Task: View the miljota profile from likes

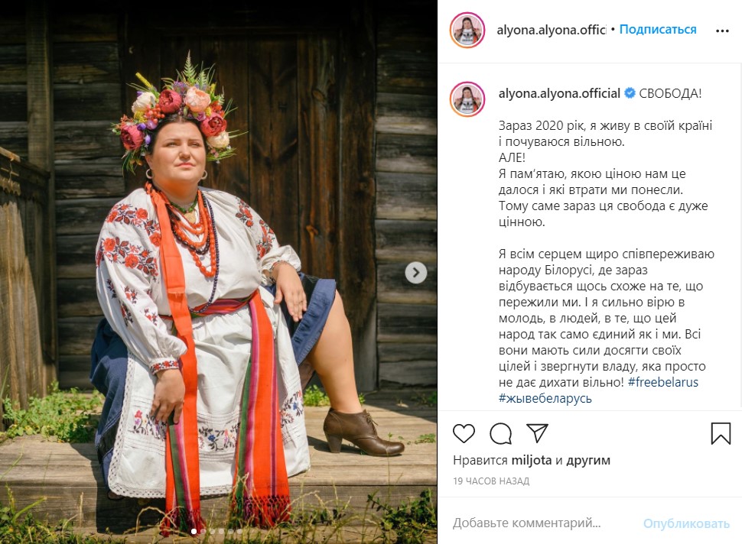Action: pyautogui.click(x=532, y=461)
